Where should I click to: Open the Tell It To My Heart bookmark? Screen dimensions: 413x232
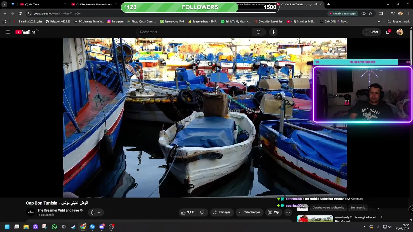(x=235, y=22)
